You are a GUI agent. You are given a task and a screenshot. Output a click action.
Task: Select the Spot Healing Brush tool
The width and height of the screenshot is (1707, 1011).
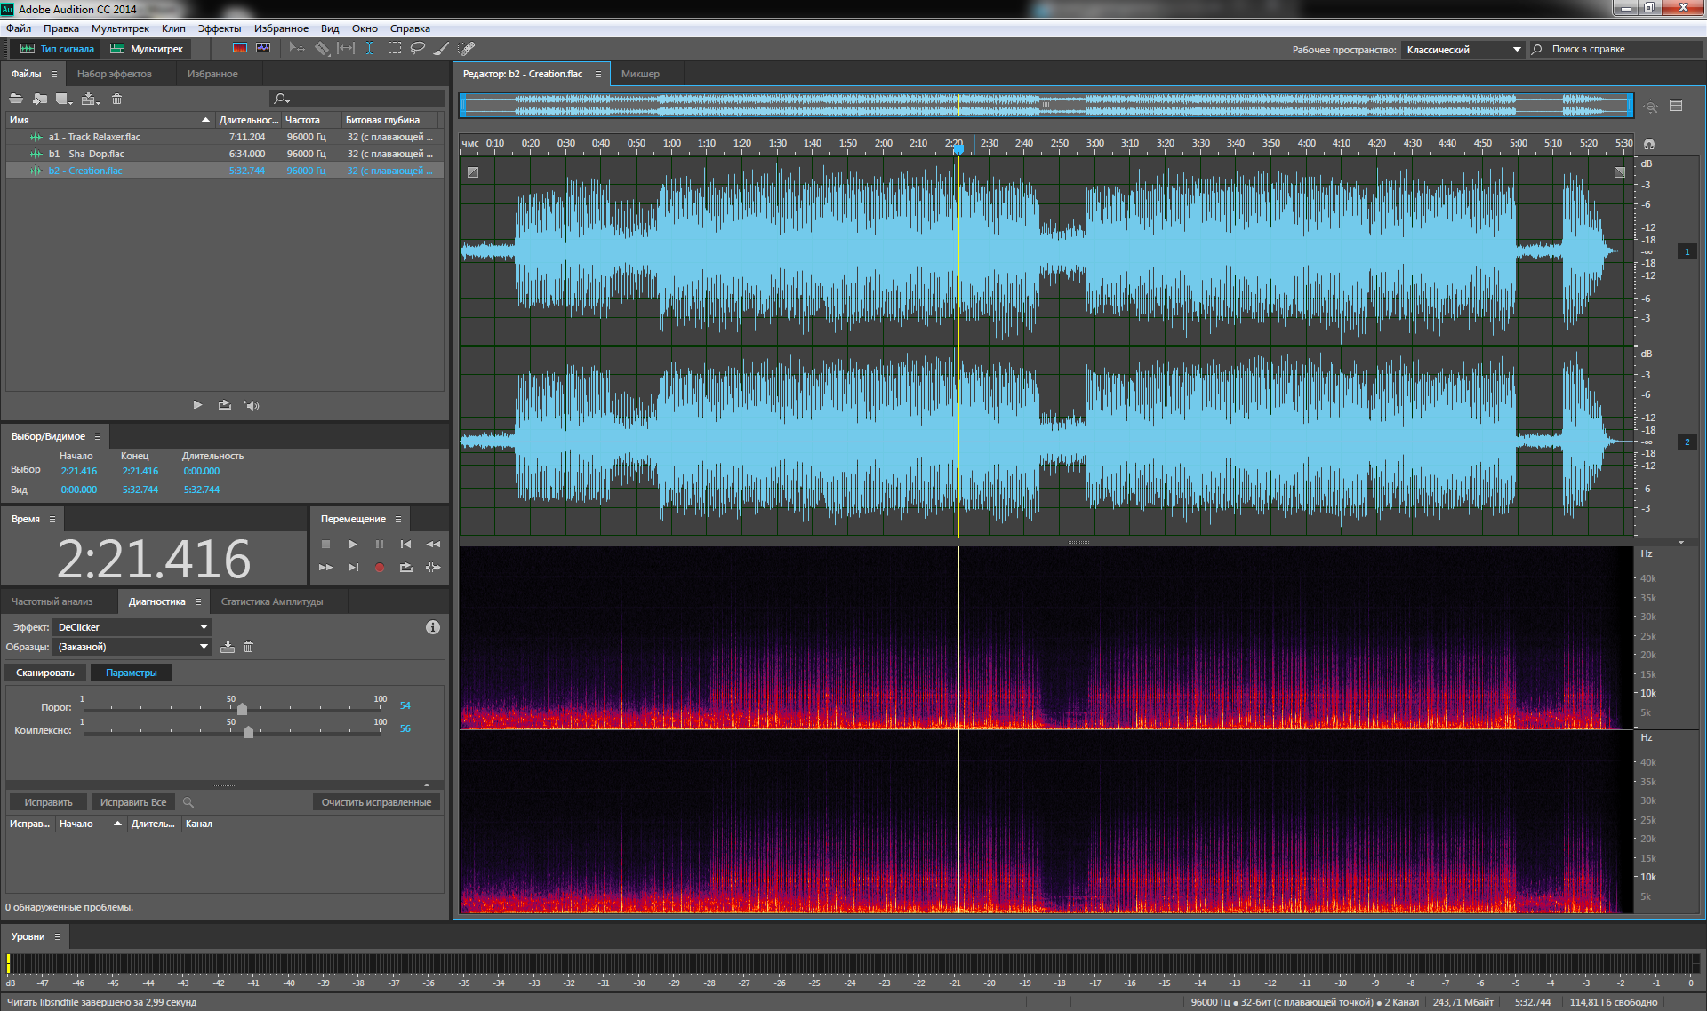click(466, 49)
